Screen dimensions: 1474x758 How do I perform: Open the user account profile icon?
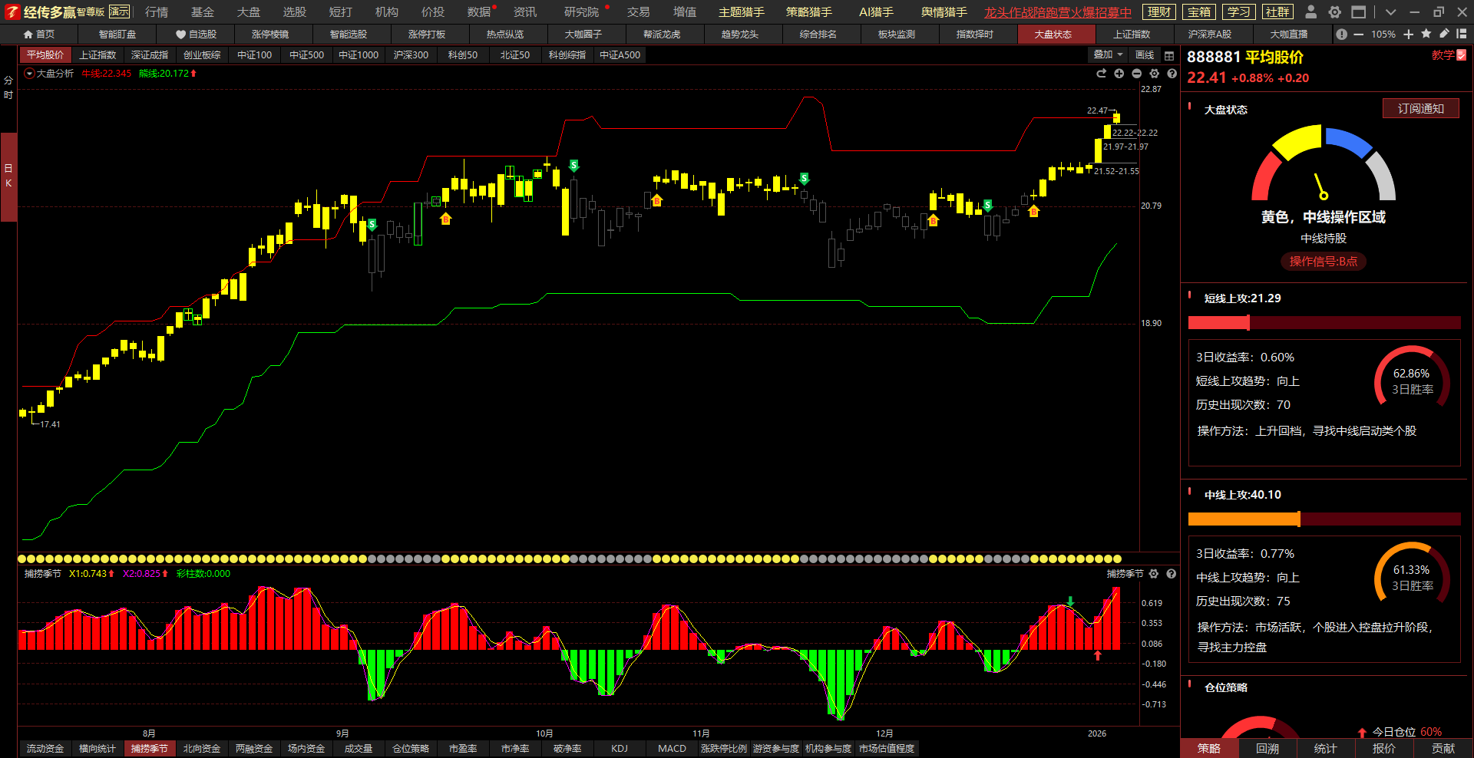1311,12
